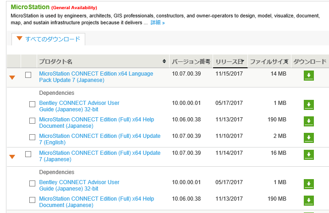The width and height of the screenshot is (329, 213).
Task: Open 詳細 » link for MicroStation description
Action: pyautogui.click(x=158, y=22)
